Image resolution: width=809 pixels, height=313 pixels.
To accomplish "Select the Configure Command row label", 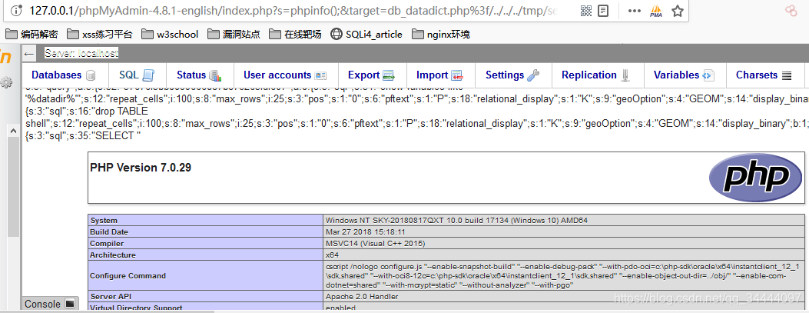I will tap(128, 276).
